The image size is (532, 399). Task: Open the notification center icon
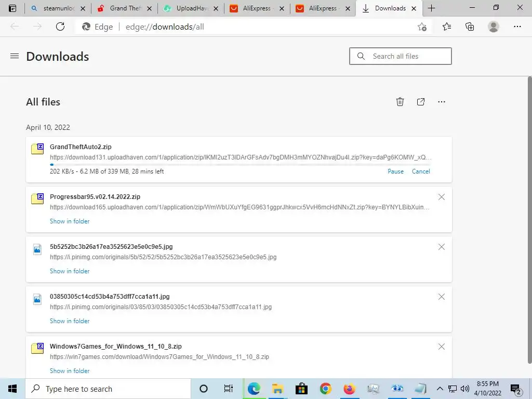[x=516, y=389]
